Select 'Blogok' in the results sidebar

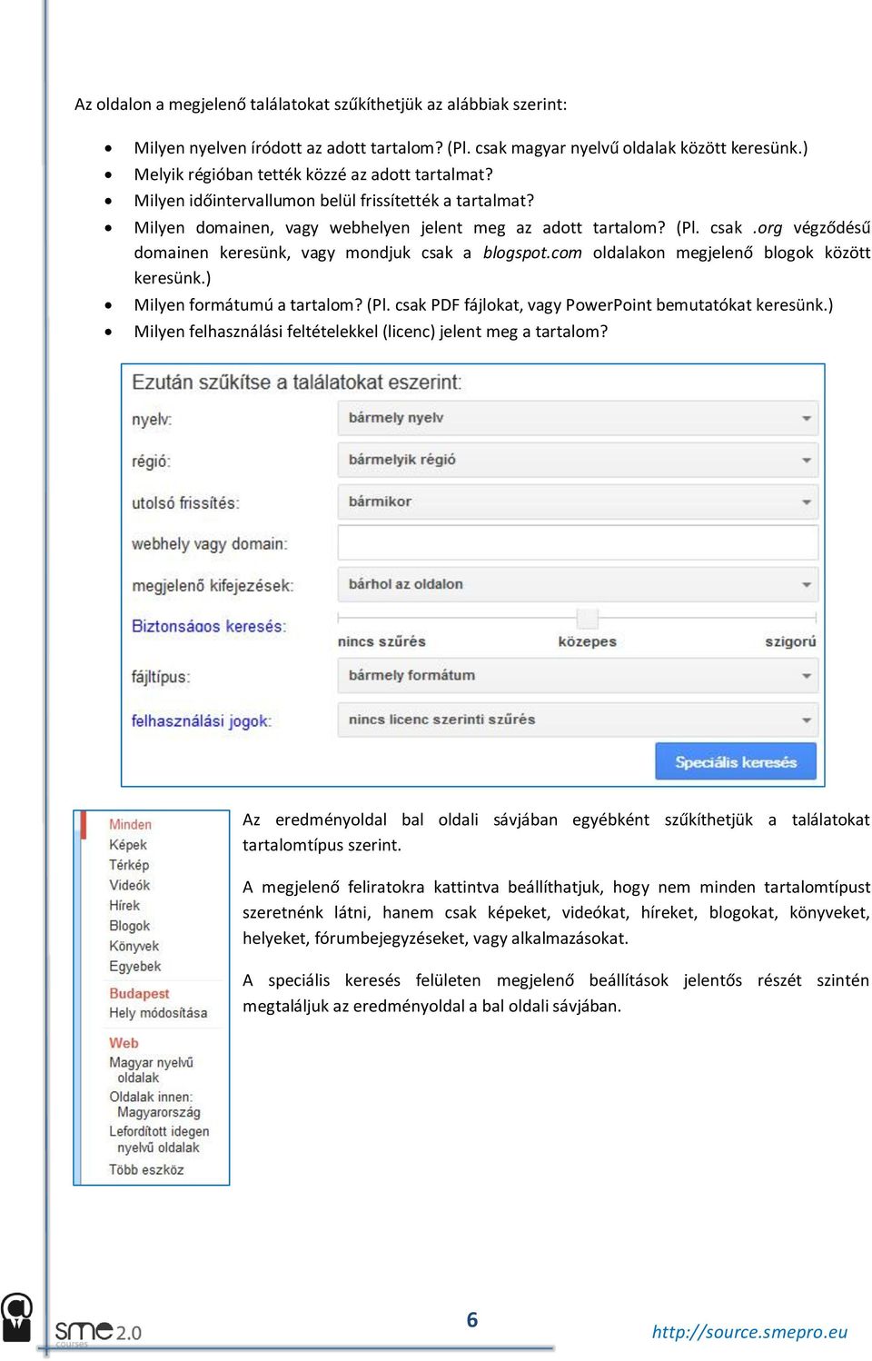click(130, 926)
